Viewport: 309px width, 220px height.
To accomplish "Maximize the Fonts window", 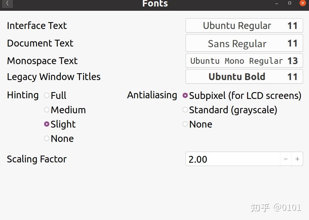I will point(290,3).
